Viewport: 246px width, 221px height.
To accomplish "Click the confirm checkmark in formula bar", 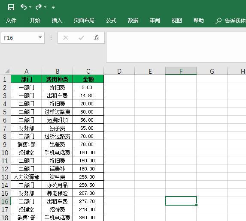I will [81, 38].
